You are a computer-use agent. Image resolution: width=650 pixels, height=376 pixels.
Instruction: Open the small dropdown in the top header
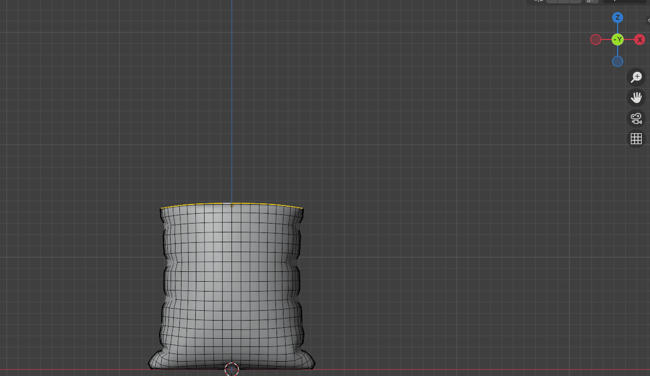591,1
